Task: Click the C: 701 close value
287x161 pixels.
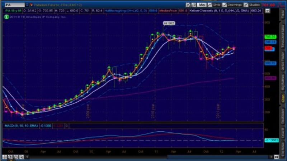Action: click(x=85, y=11)
